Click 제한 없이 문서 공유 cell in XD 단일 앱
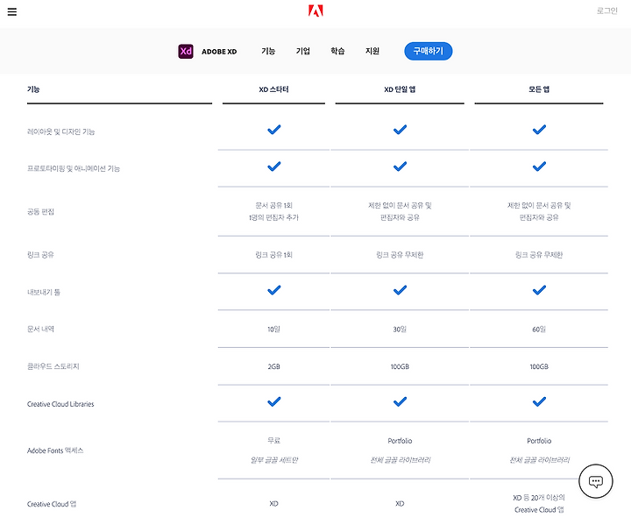 [400, 212]
